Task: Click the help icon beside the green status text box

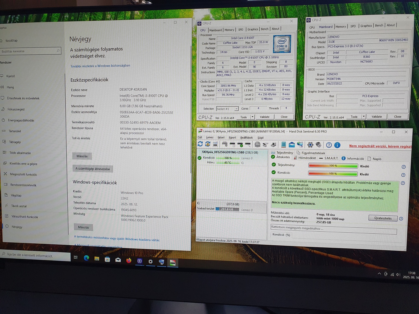Action: click(403, 183)
